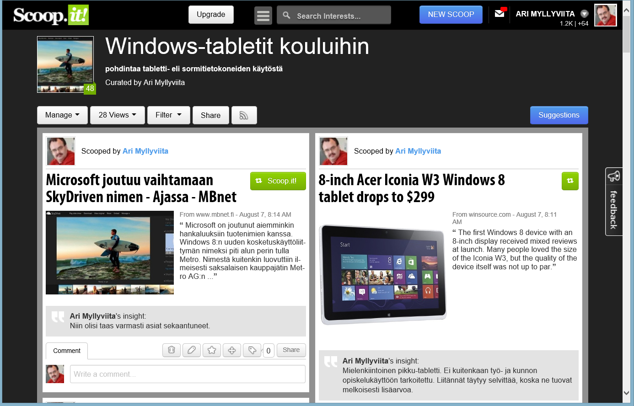The image size is (634, 406).
Task: Open the Scoop.it! home logo
Action: point(51,15)
